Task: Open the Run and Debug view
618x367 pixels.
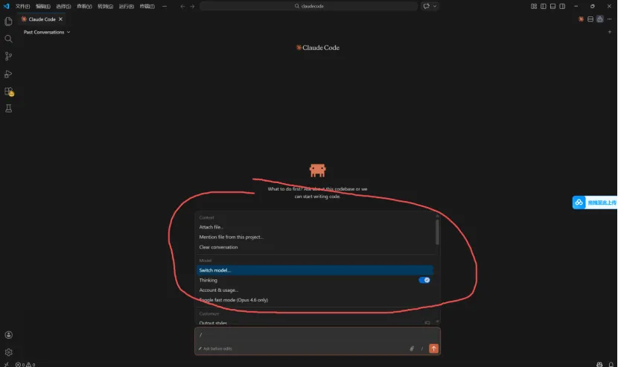Action: click(x=8, y=74)
